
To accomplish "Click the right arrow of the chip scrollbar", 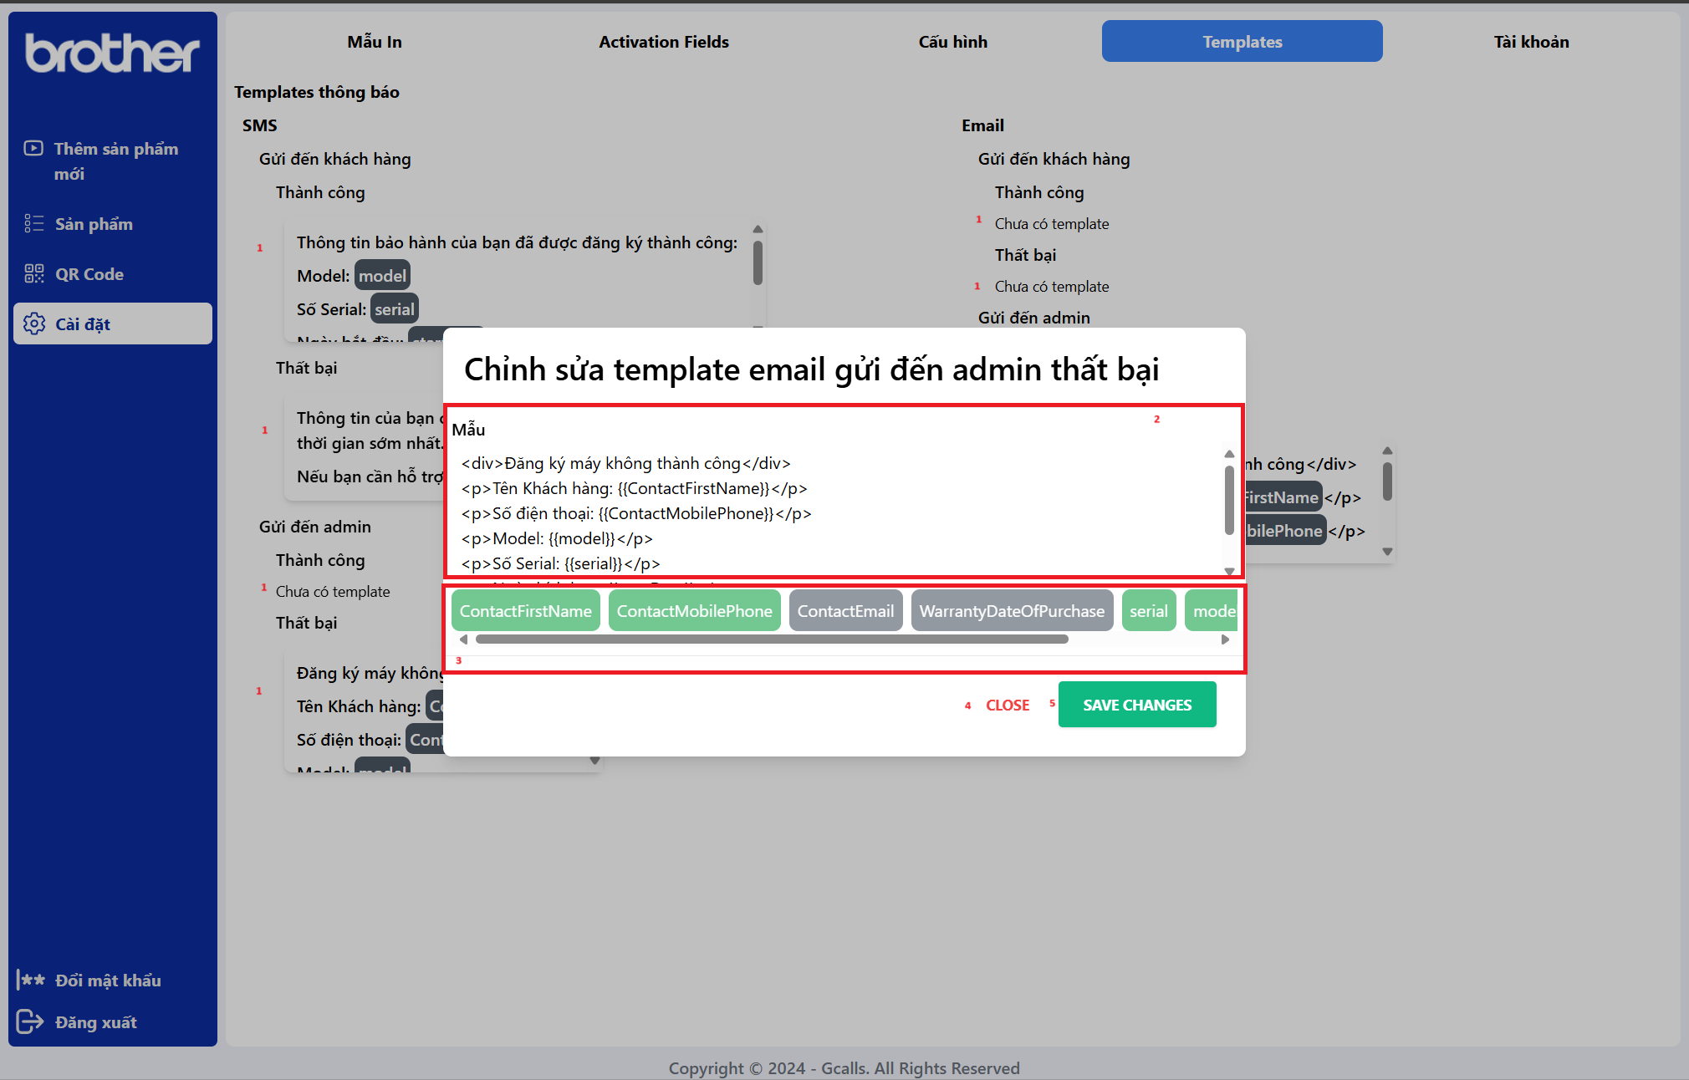I will point(1225,639).
